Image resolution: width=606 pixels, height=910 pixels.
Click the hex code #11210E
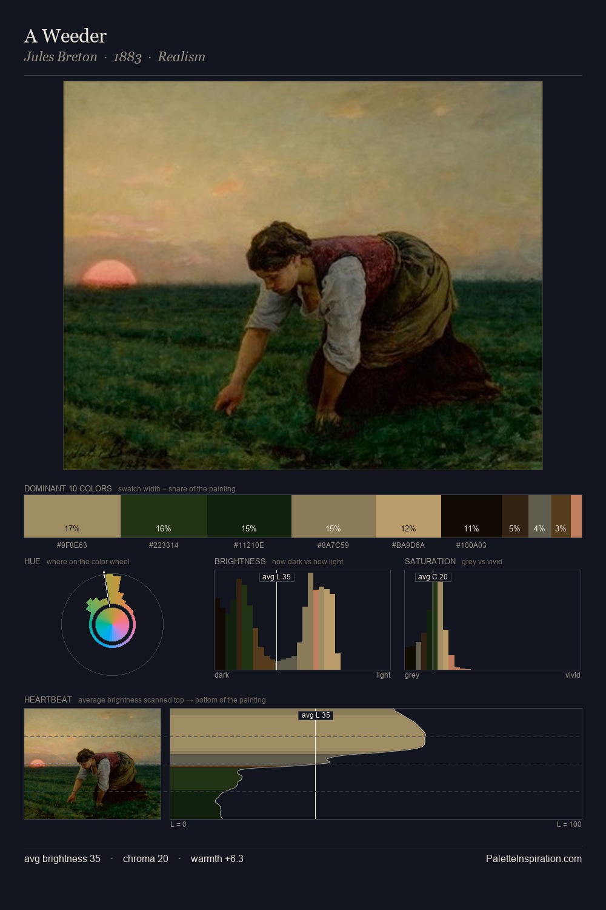click(249, 545)
